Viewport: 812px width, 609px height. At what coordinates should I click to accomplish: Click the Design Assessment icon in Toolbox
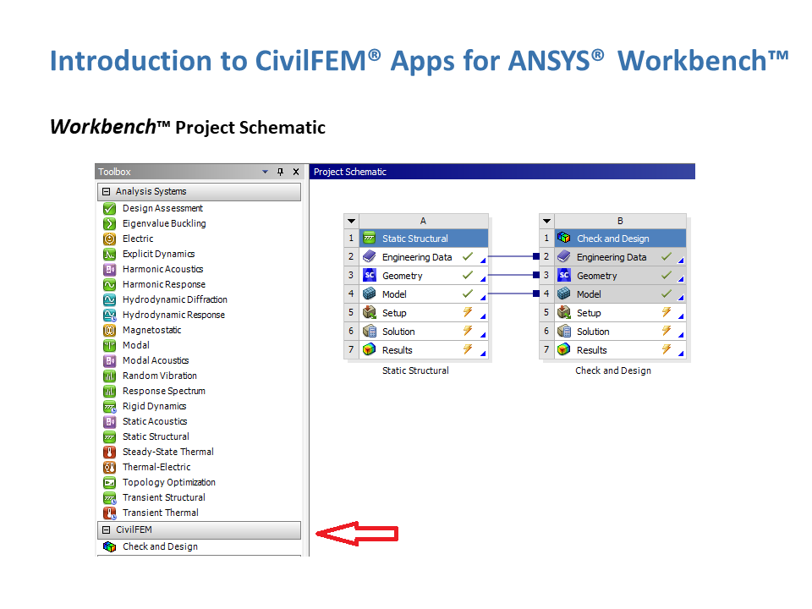tap(108, 208)
